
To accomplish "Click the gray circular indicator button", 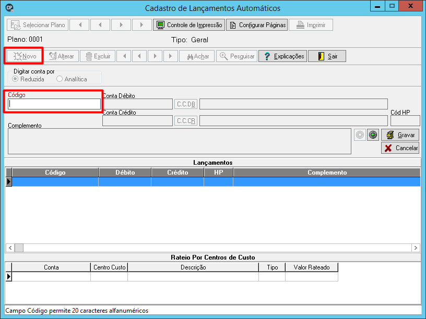I will (360, 135).
